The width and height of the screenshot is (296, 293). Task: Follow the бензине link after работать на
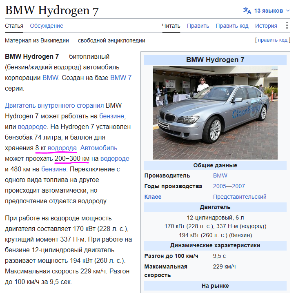[x=111, y=116]
